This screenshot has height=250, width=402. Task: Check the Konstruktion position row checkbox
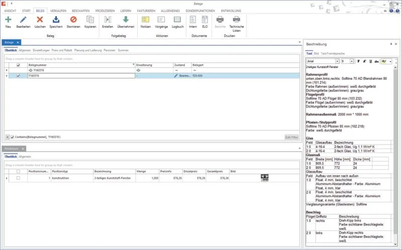pos(19,178)
